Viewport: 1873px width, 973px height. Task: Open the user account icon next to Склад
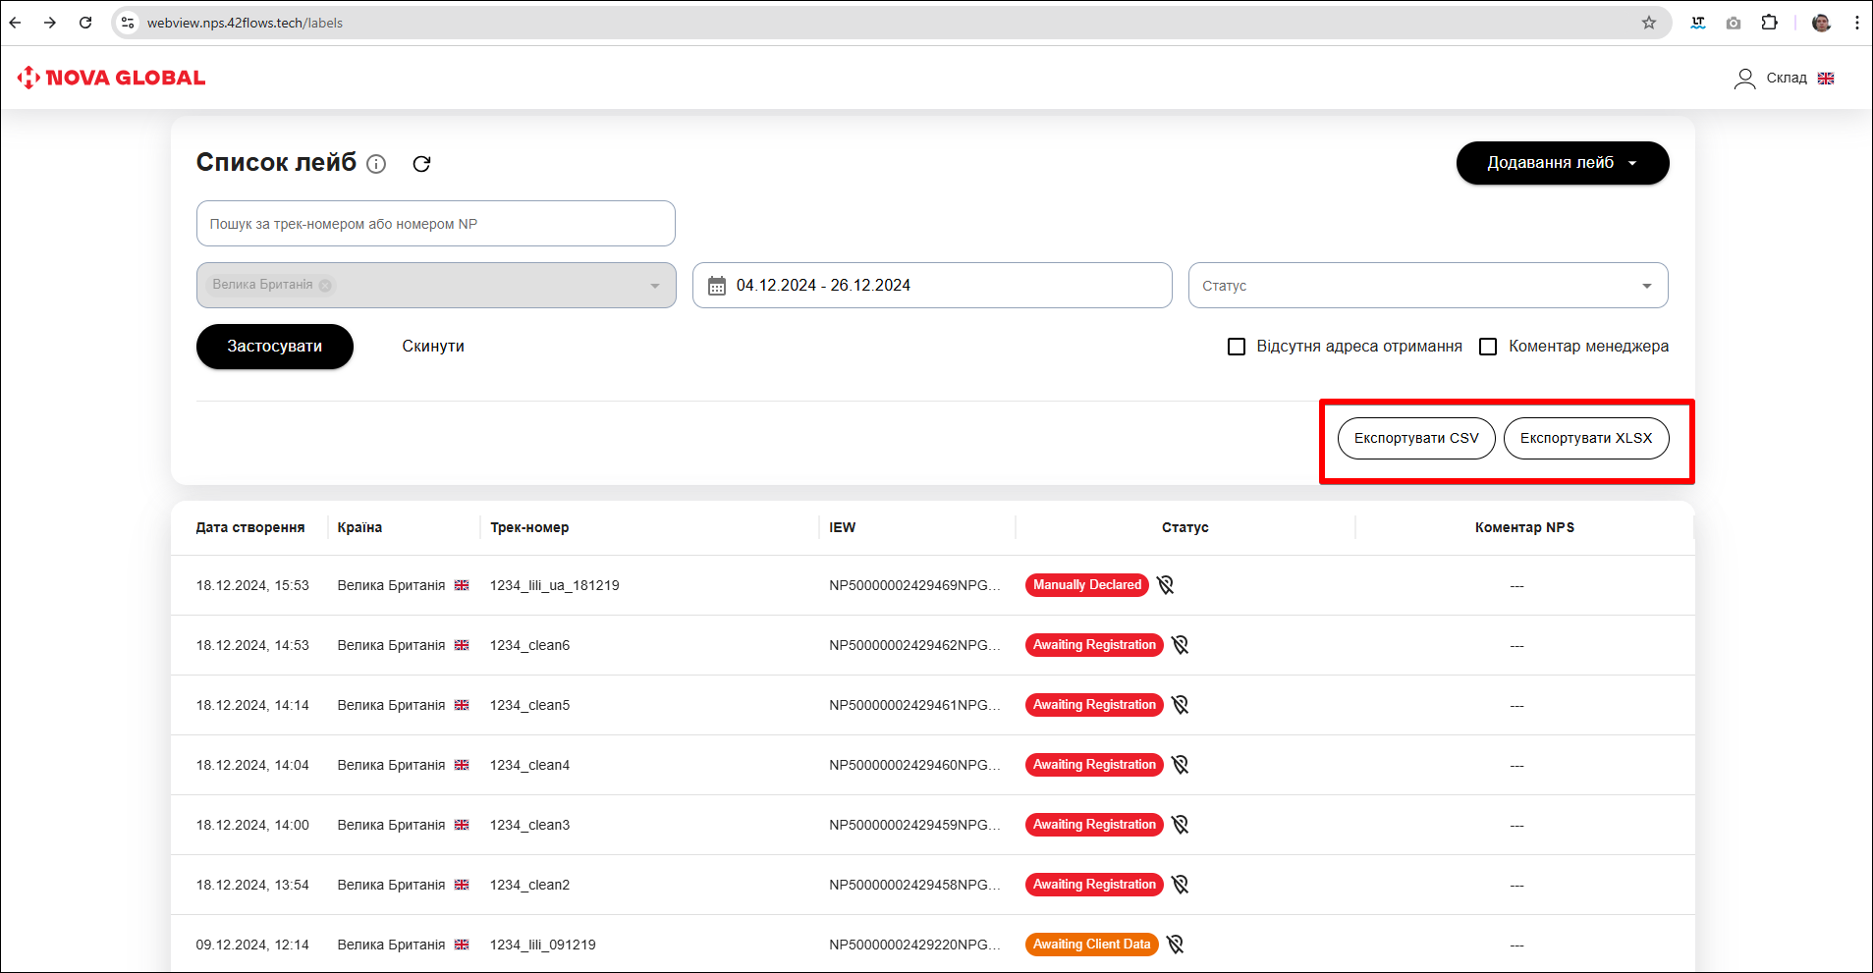1744,79
